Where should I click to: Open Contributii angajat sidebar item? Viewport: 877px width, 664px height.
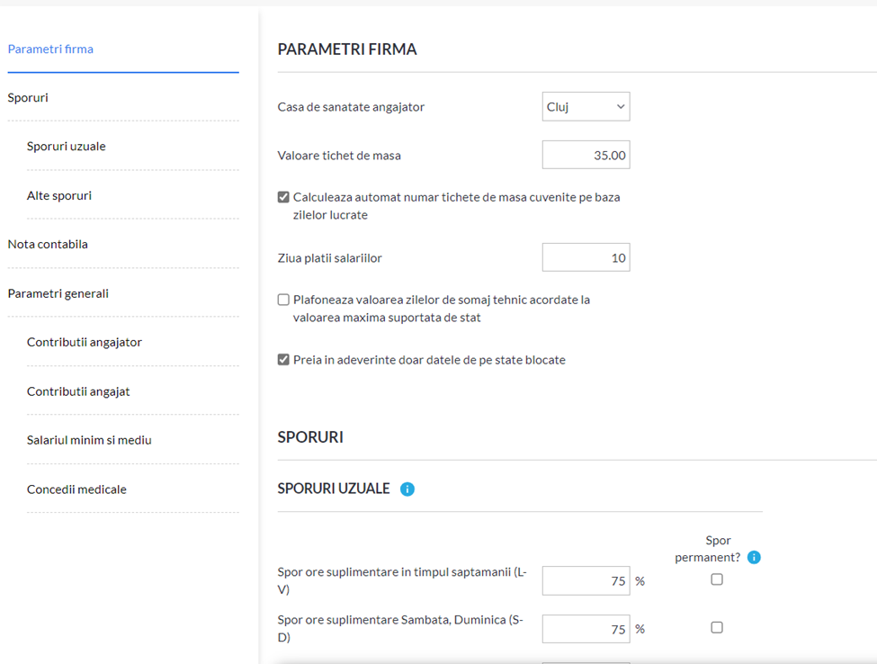click(78, 391)
